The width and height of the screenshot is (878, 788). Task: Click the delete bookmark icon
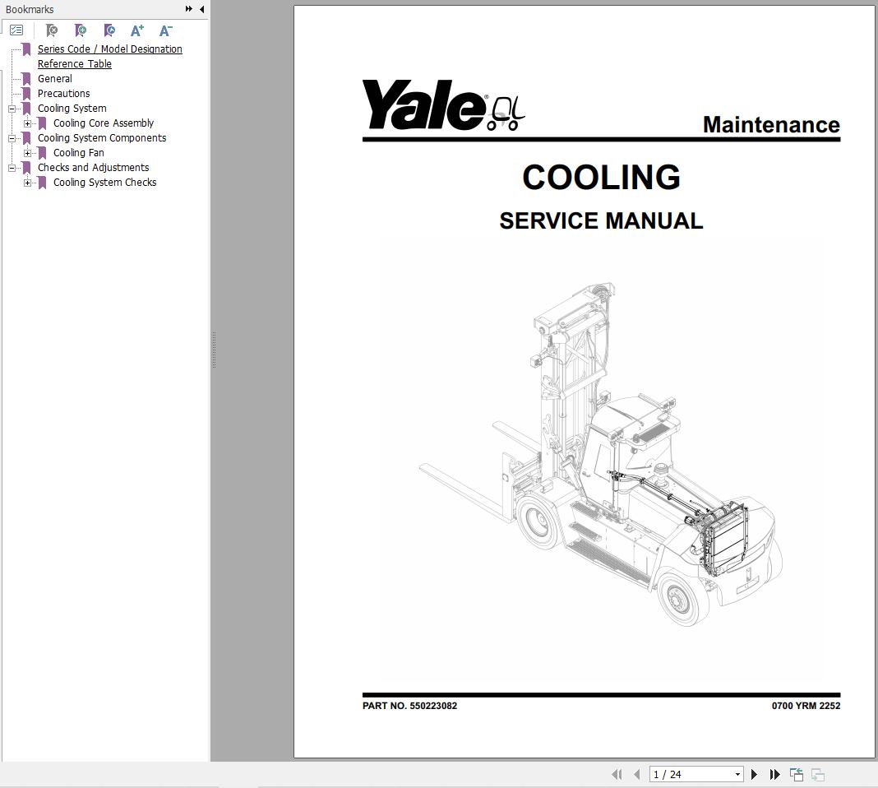tap(52, 30)
